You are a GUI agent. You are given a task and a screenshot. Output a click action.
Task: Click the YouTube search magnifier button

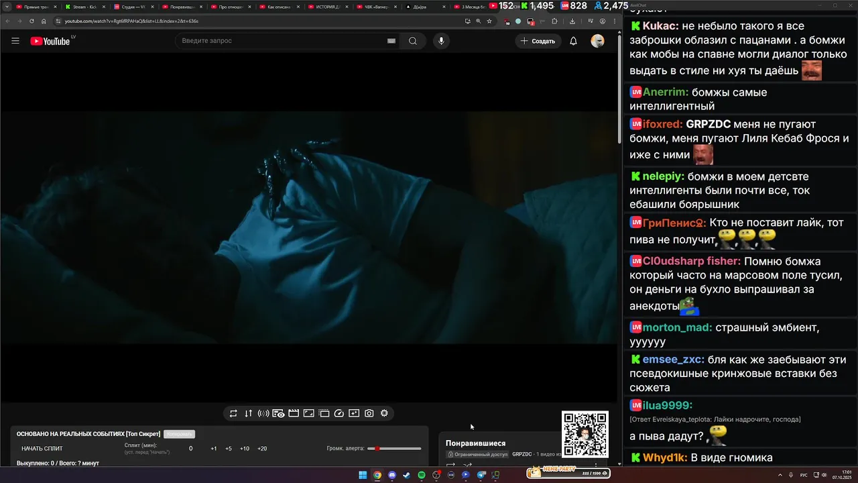(413, 41)
